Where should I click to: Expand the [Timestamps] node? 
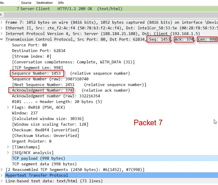(8, 147)
